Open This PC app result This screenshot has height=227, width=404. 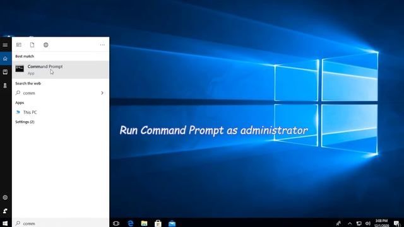(x=61, y=112)
